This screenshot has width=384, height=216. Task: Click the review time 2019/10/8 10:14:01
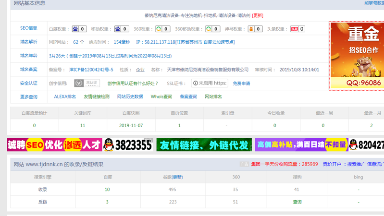(x=299, y=70)
